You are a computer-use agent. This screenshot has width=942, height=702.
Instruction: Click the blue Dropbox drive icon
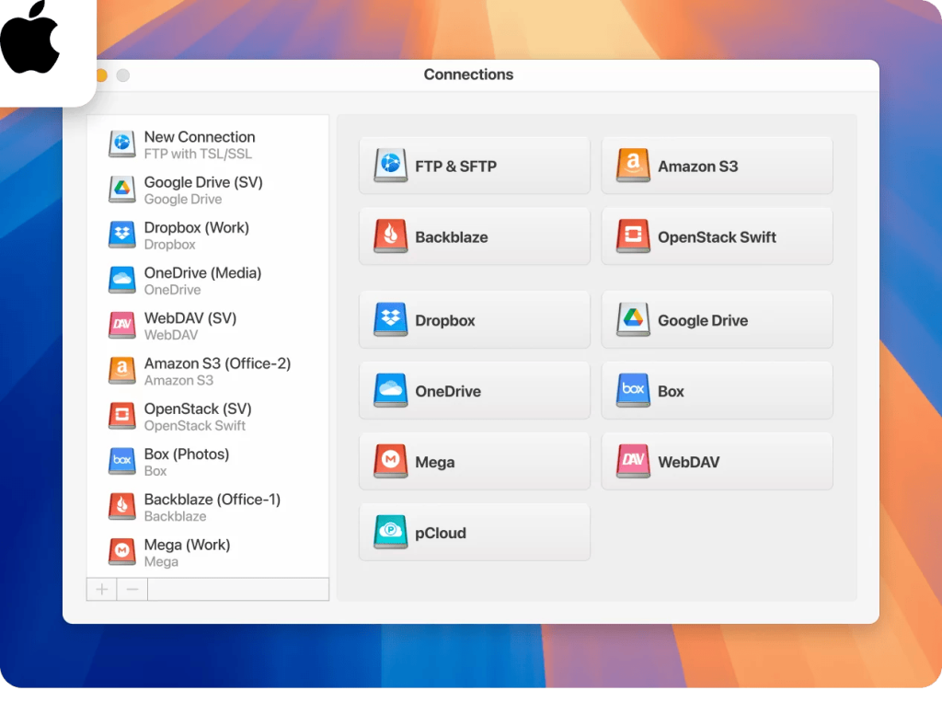click(x=390, y=319)
